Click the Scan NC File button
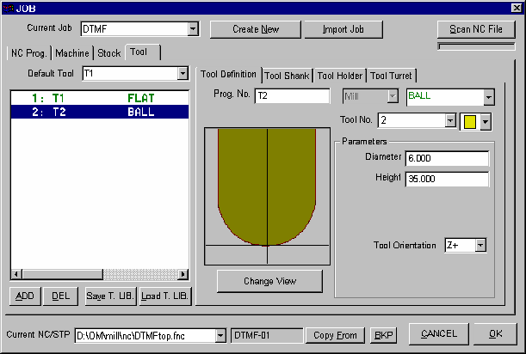The width and height of the screenshot is (526, 354). coord(476,29)
